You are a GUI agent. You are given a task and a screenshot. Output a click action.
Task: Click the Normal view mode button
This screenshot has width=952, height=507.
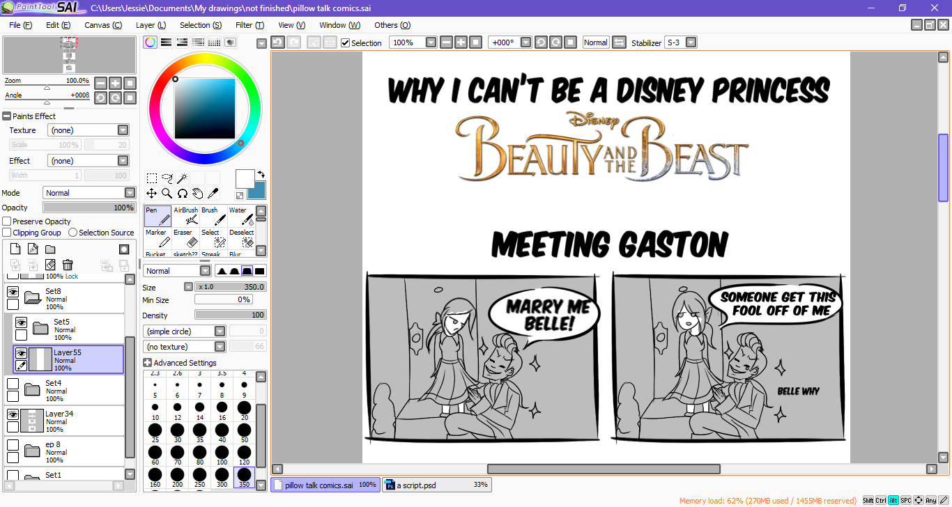tap(596, 42)
